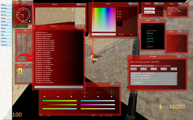Screen dimensions: 193x120
Task: Open Settings from the left sidebar
Action: (6, 8)
